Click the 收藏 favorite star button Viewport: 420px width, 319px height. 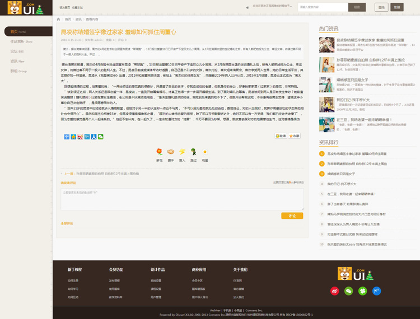[x=295, y=136]
